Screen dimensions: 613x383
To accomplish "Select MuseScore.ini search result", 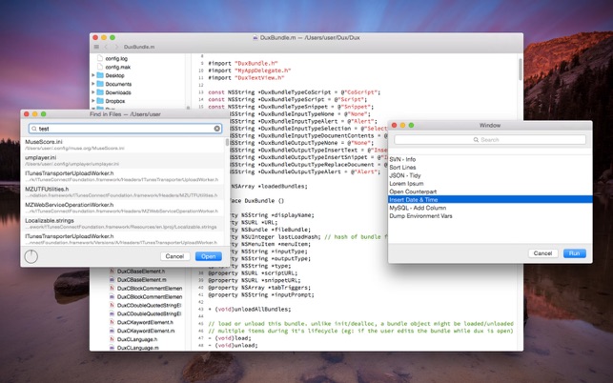I will coord(123,145).
